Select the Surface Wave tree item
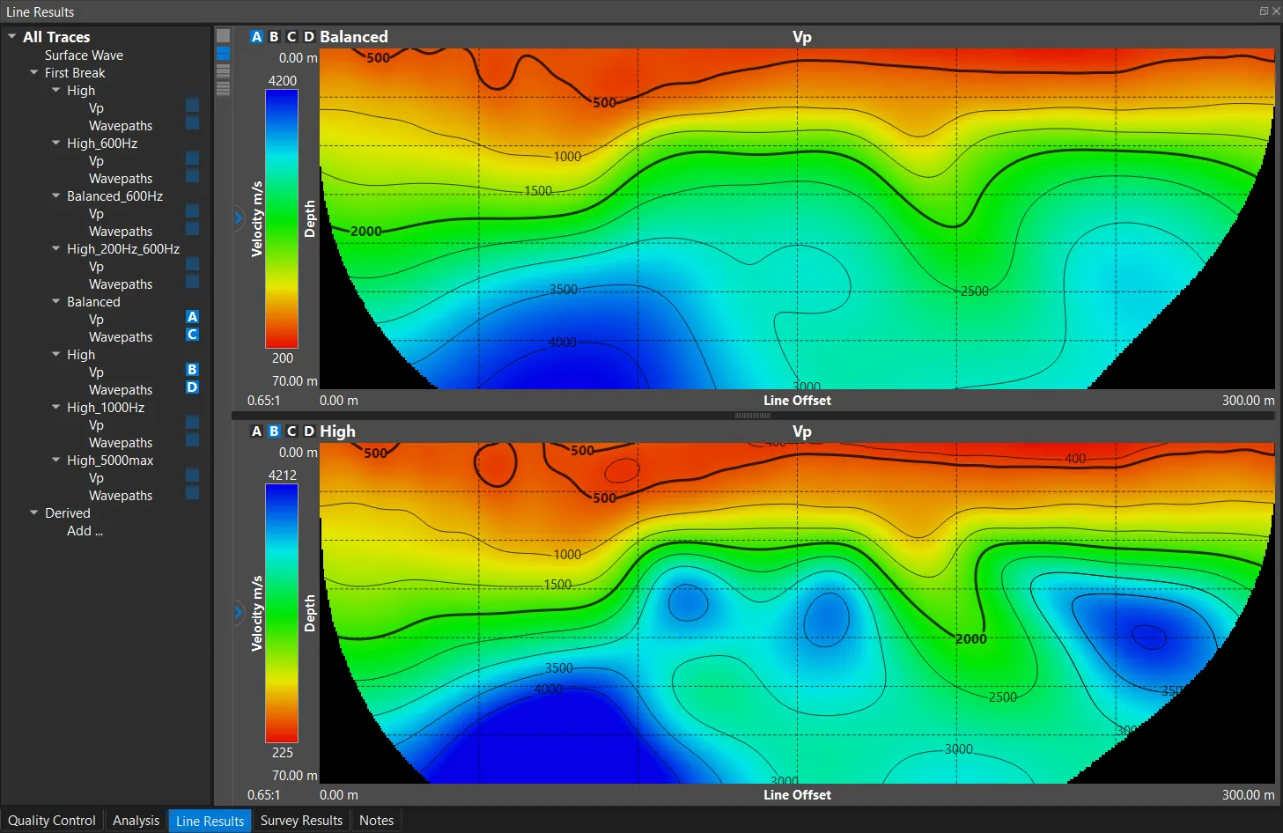1283x833 pixels. click(84, 55)
